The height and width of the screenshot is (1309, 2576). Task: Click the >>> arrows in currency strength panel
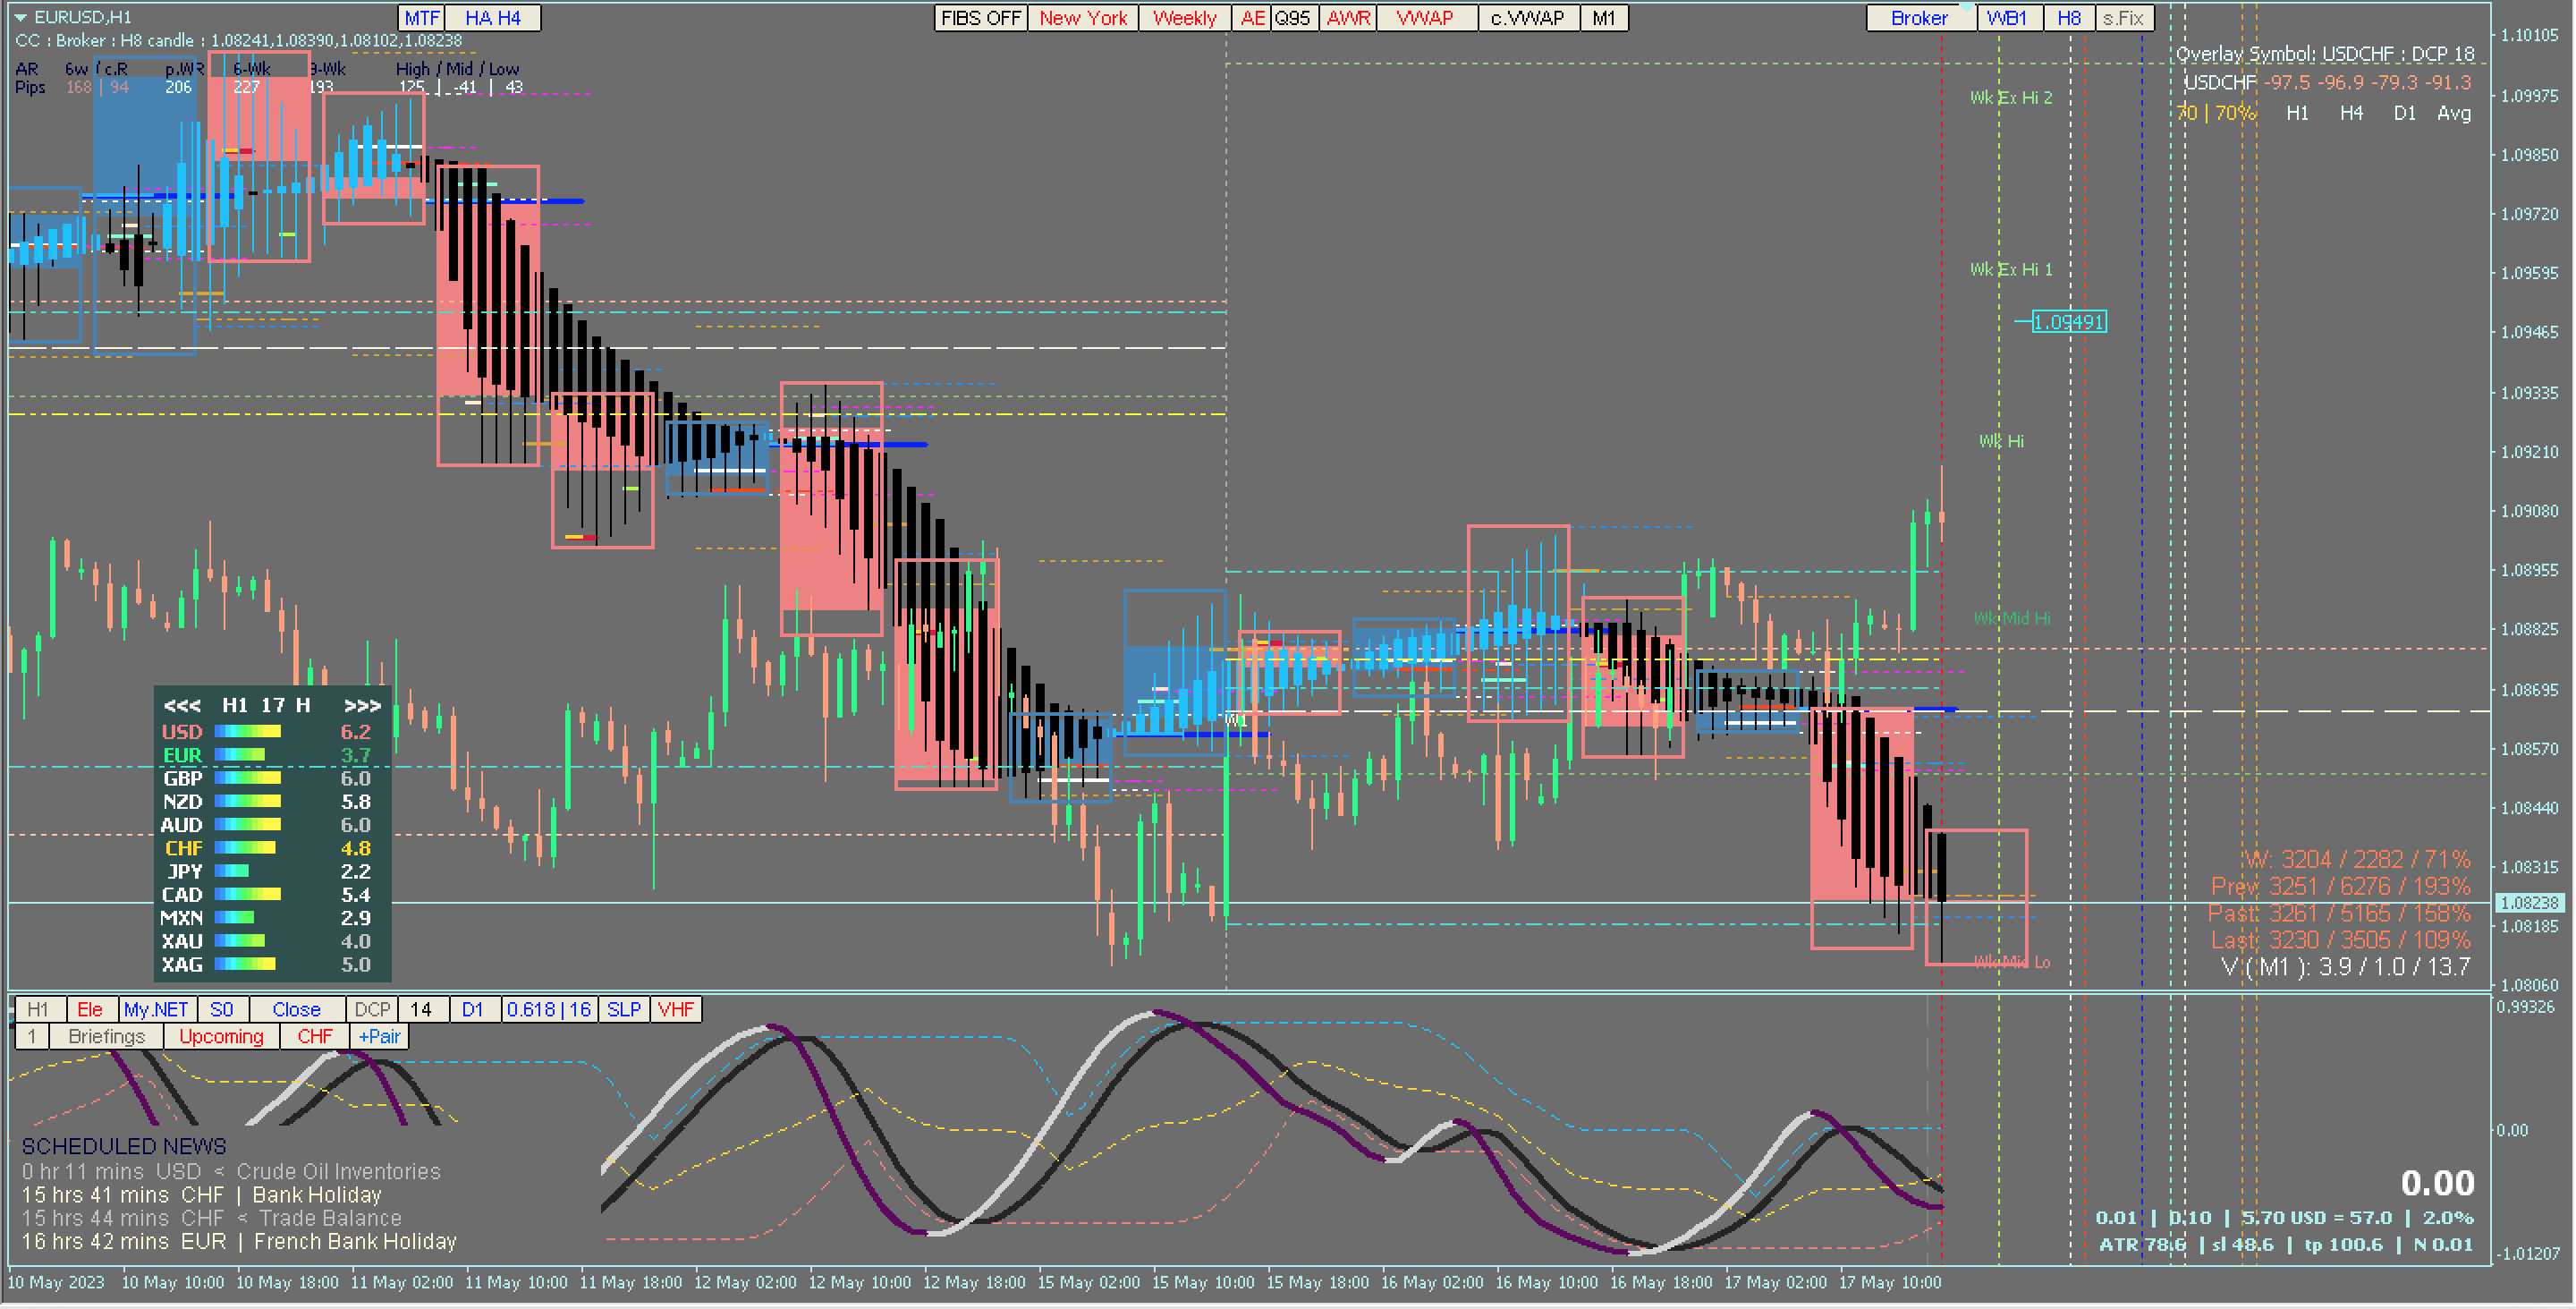point(362,706)
